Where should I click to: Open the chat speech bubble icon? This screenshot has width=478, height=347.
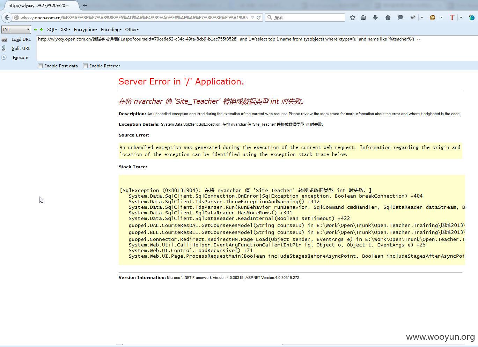[400, 17]
